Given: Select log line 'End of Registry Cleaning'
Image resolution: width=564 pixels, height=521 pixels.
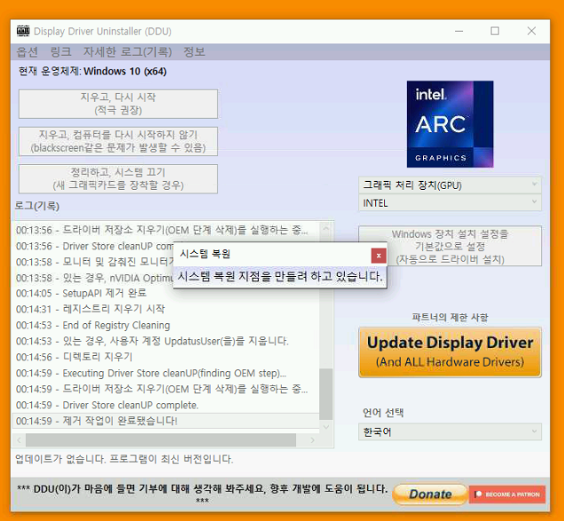Looking at the screenshot, I should (166, 325).
